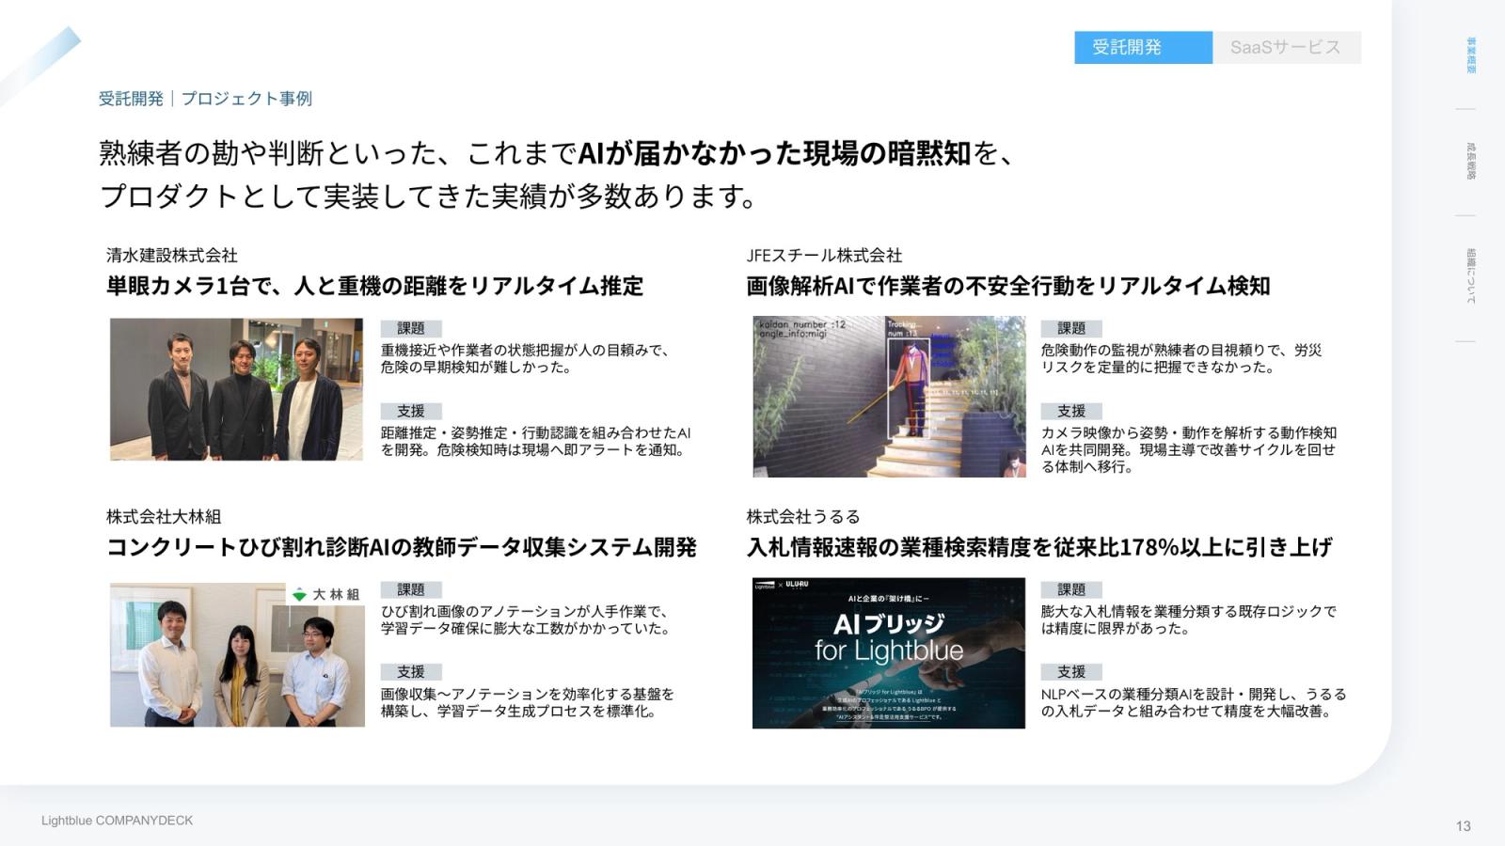Click the 熟練者の勘や判断といった headline line
Viewport: 1505px width, 846px height.
pos(557,153)
